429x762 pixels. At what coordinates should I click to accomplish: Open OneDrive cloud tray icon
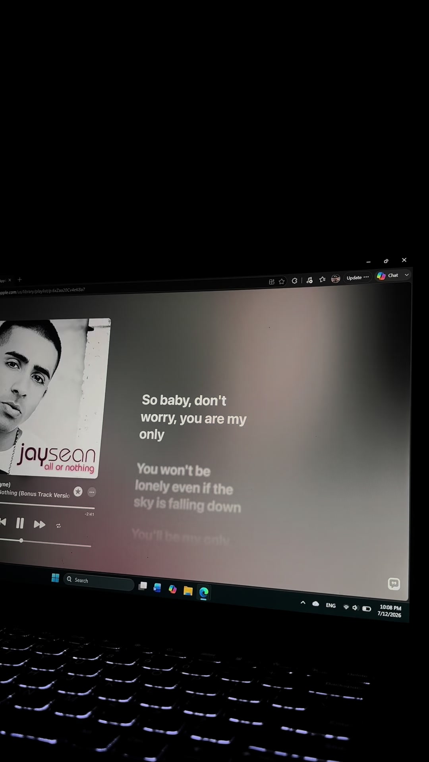(315, 604)
